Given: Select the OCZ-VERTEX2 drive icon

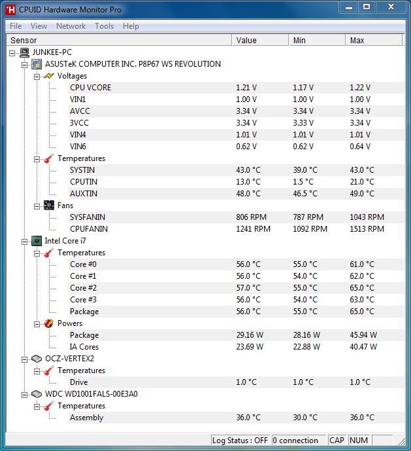Looking at the screenshot, I should (37, 359).
